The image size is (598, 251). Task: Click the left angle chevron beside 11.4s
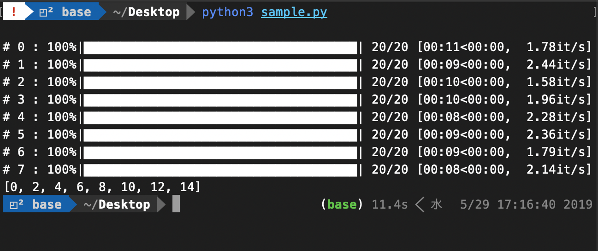420,204
